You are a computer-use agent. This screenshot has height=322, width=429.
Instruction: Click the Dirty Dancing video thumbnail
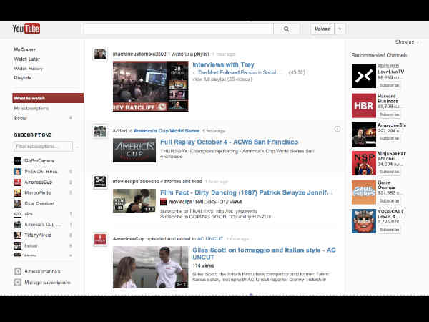pos(134,201)
